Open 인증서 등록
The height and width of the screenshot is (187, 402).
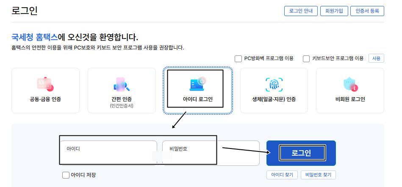pyautogui.click(x=367, y=11)
